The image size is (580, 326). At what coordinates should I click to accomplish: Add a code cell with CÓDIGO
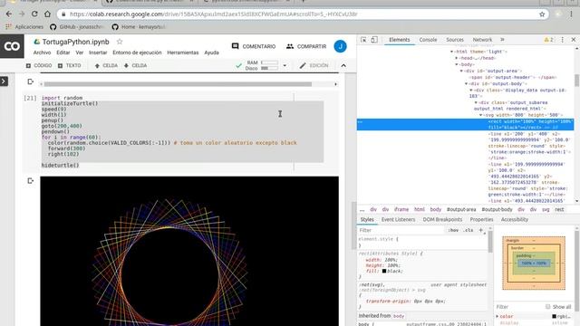click(x=39, y=65)
